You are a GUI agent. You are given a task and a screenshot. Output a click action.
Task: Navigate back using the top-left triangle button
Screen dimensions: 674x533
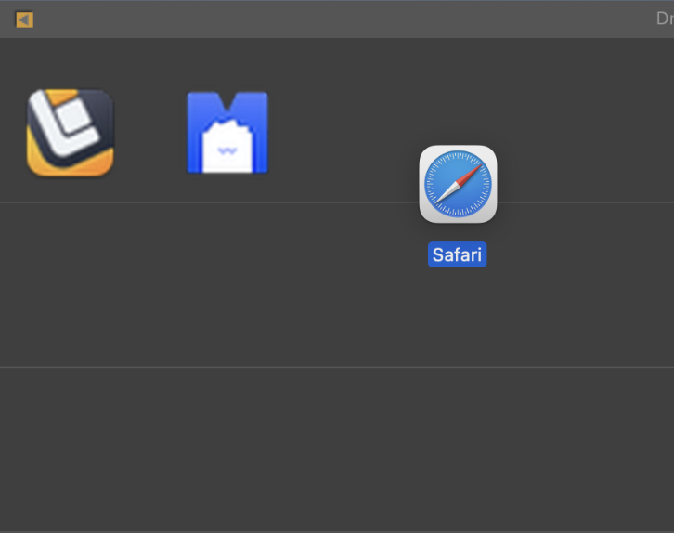[x=24, y=19]
